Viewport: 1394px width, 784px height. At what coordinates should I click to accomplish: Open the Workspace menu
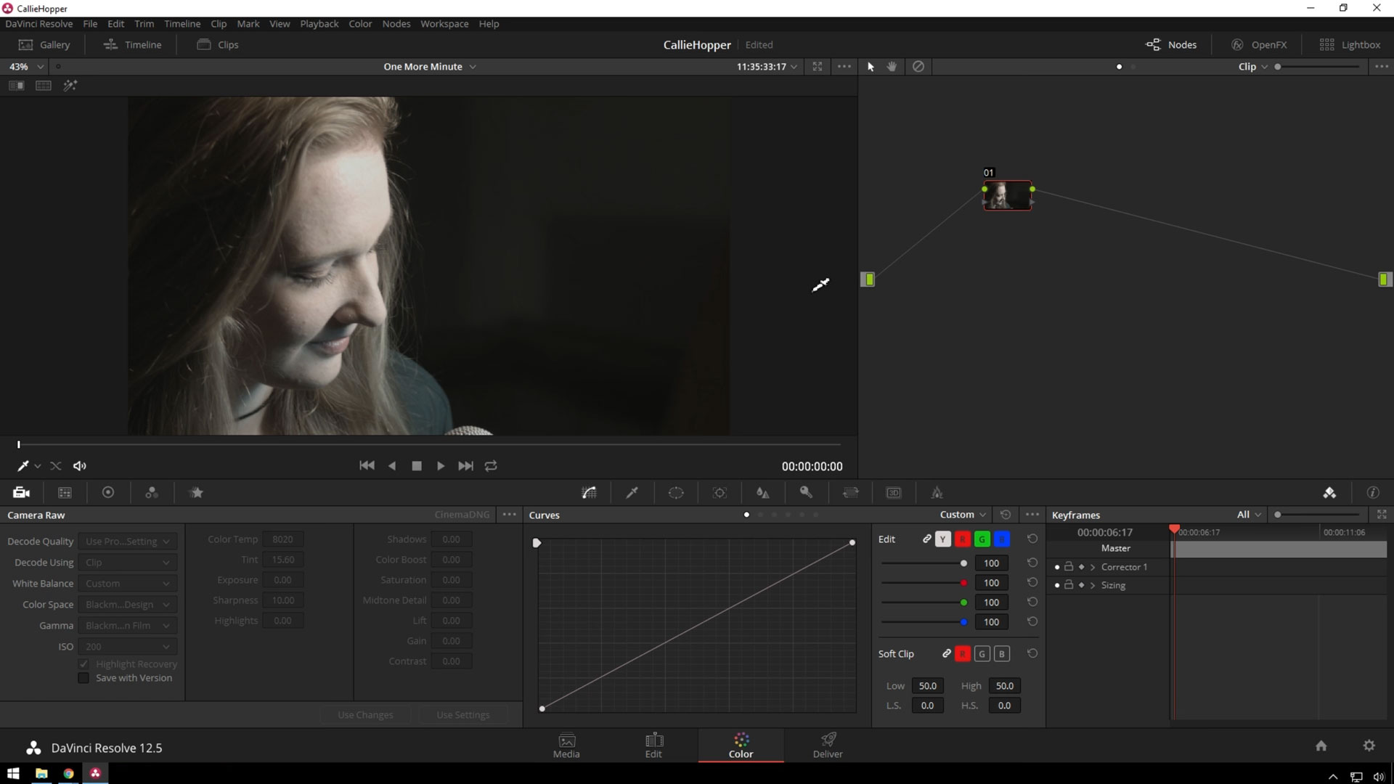coord(444,24)
